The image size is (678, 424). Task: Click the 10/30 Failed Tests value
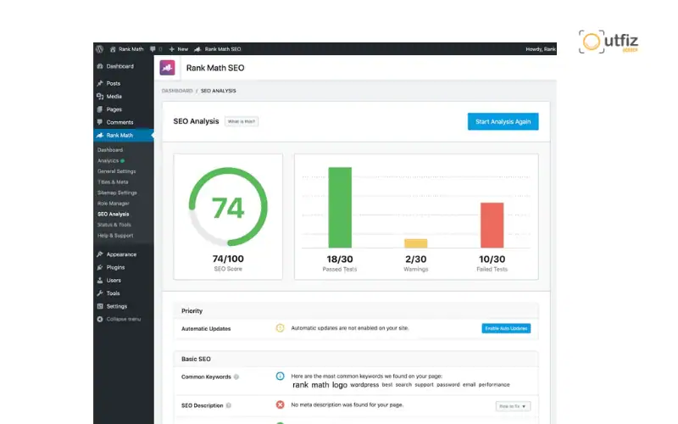pos(492,259)
